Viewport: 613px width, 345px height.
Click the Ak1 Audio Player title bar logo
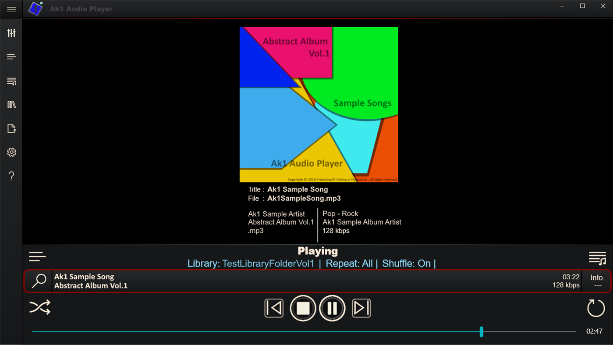tap(35, 8)
